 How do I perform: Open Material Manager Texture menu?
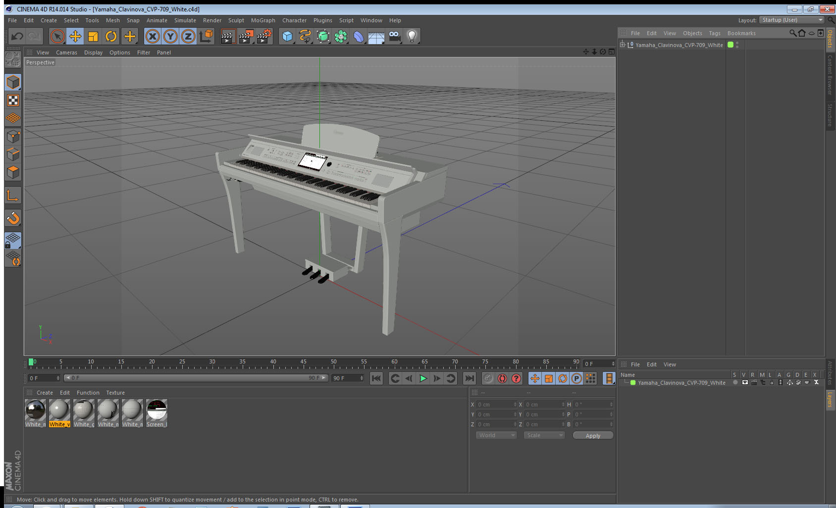[x=115, y=393]
